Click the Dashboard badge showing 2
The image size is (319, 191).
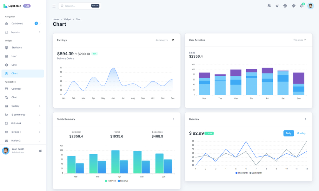[36, 23]
